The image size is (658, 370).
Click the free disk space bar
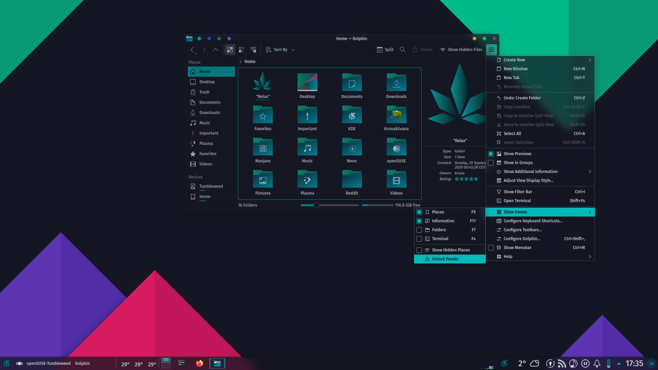pos(378,205)
